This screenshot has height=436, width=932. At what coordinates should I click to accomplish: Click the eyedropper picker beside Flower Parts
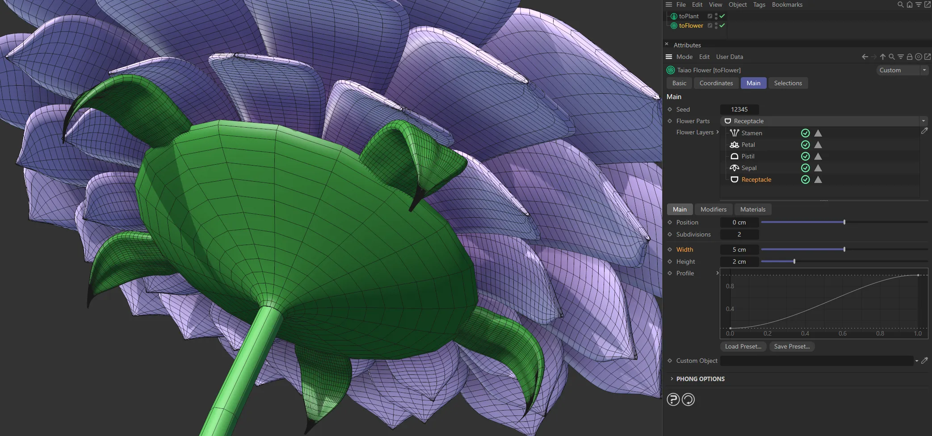point(925,130)
